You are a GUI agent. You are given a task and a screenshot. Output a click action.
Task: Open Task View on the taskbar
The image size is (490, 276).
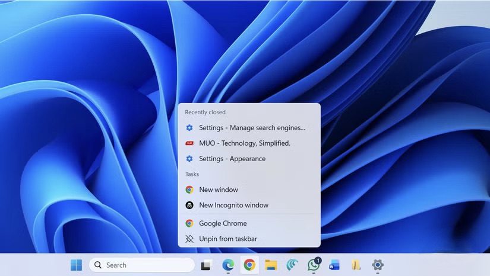point(206,265)
